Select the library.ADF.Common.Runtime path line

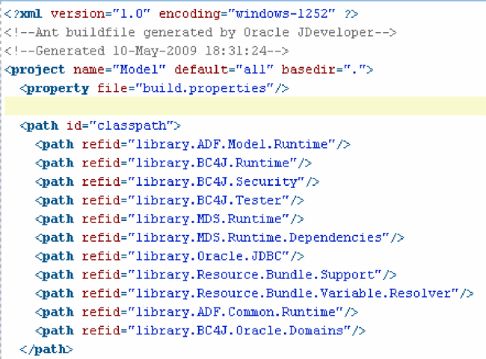point(197,312)
